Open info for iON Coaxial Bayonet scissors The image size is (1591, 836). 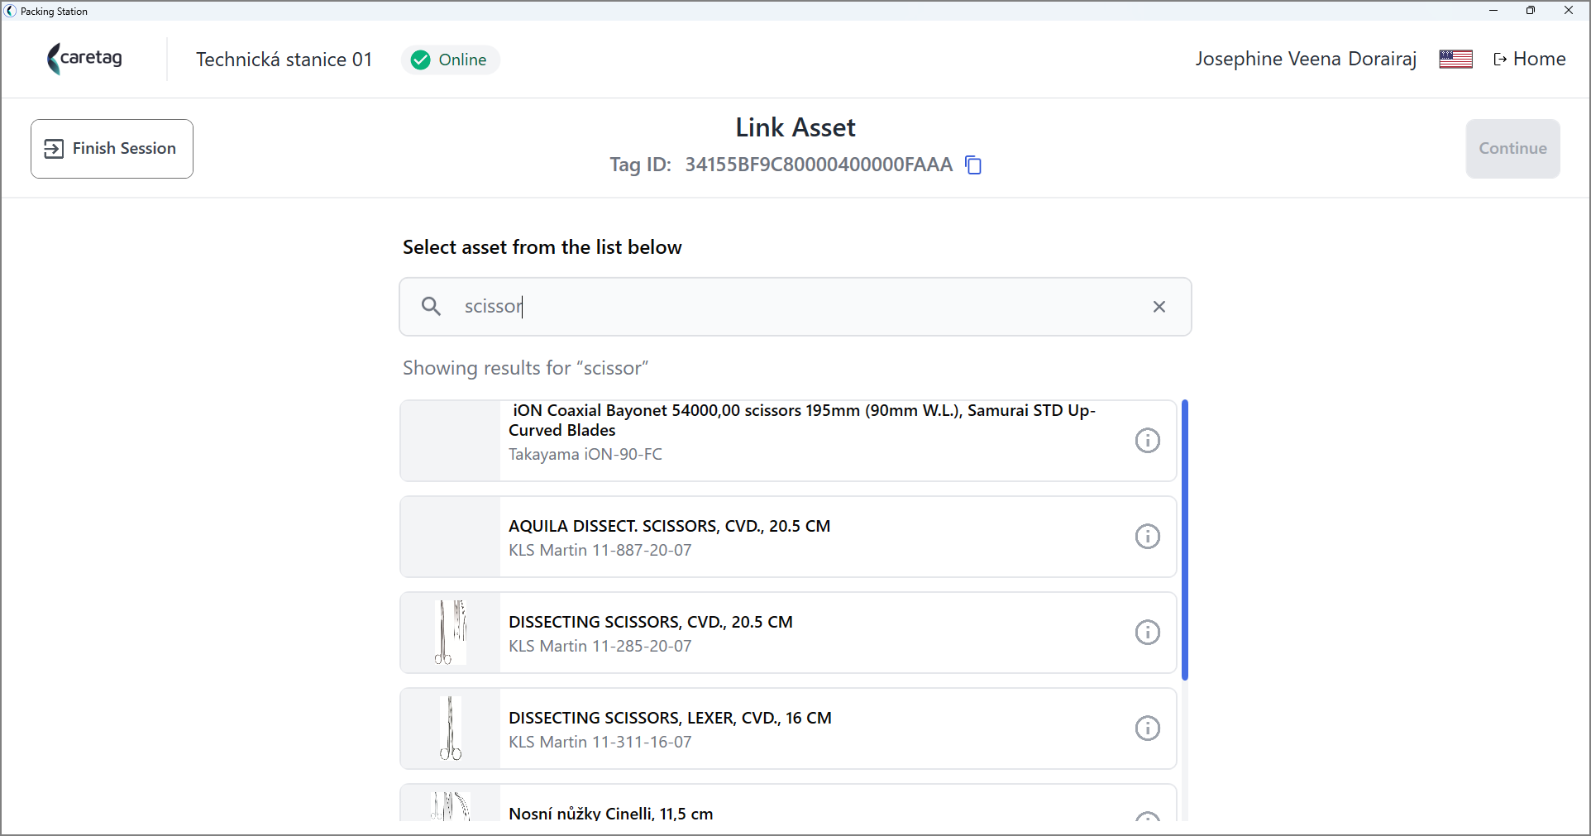(x=1147, y=441)
